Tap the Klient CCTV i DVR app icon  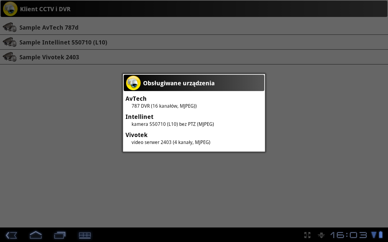pyautogui.click(x=10, y=9)
